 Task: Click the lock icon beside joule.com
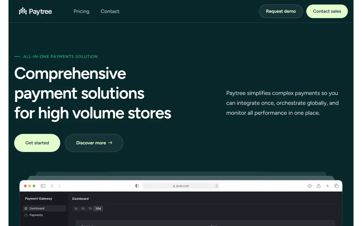pos(174,186)
